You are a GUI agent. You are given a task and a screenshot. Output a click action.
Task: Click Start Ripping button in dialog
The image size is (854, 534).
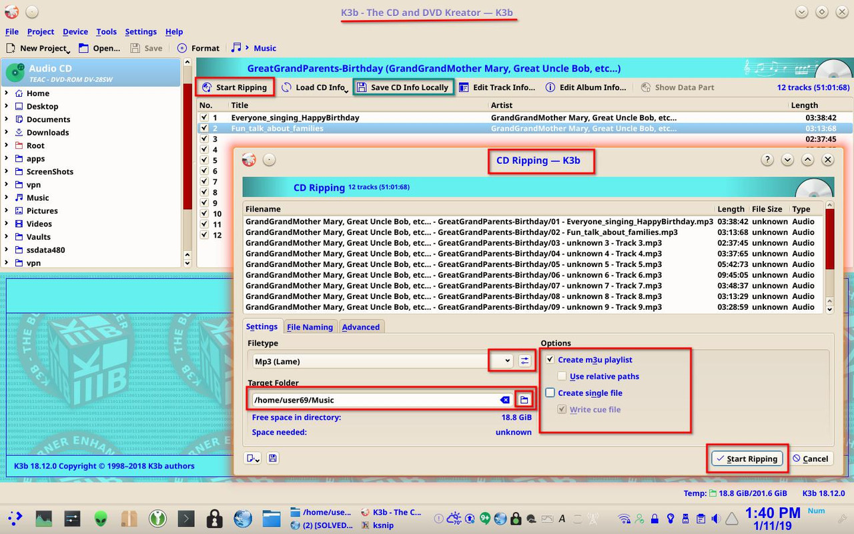747,459
